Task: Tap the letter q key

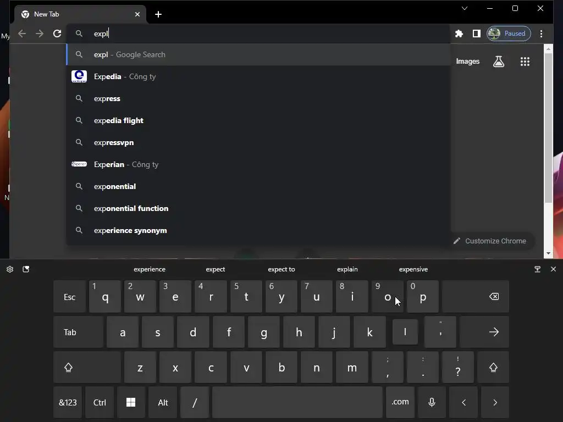Action: pyautogui.click(x=105, y=296)
